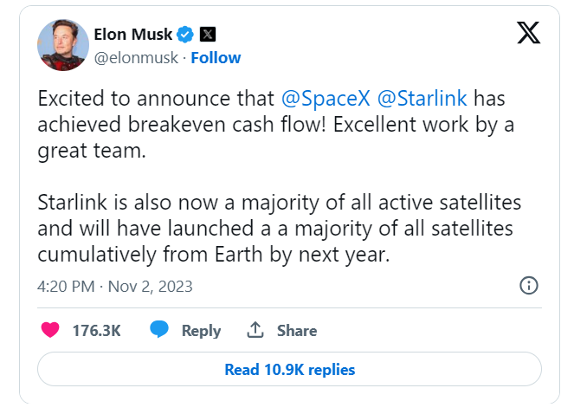The width and height of the screenshot is (574, 414).
Task: Click the share upload arrow icon
Action: point(255,329)
